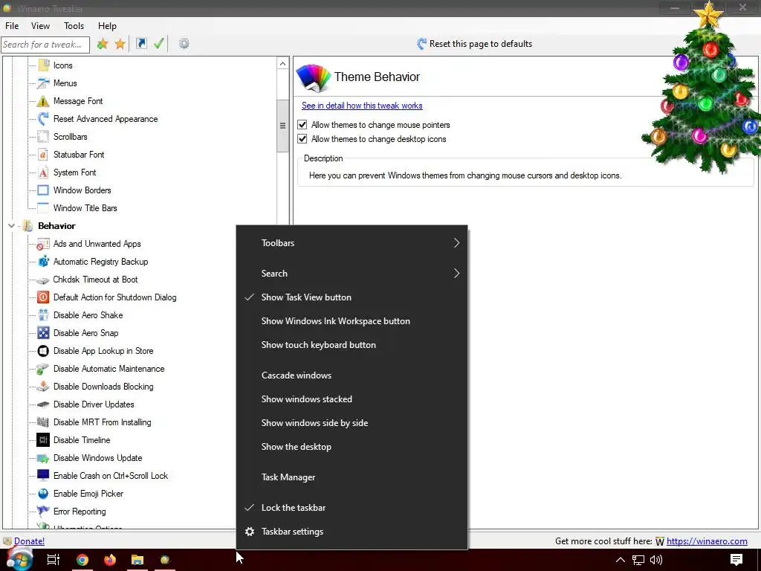Collapse the Behavior tree category
This screenshot has height=571, width=761.
(11, 226)
